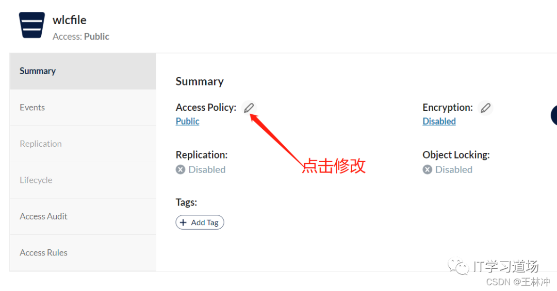Select the Replication sidebar tab
The height and width of the screenshot is (291, 557).
tap(41, 144)
